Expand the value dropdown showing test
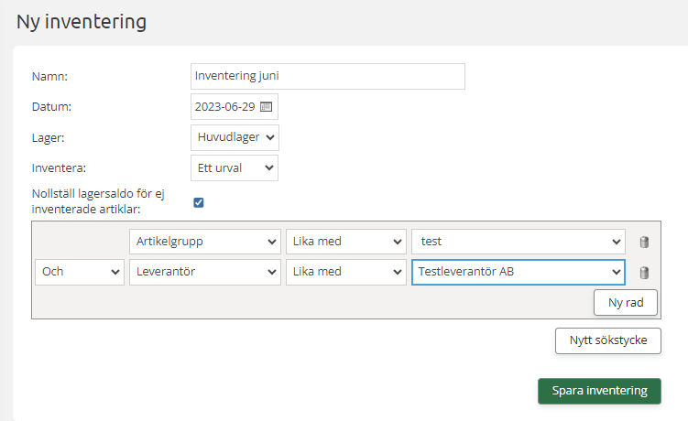Viewport: 688px width, 421px height. tap(519, 242)
